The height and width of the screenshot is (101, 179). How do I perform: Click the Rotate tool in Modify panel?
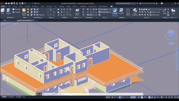click(x=64, y=12)
